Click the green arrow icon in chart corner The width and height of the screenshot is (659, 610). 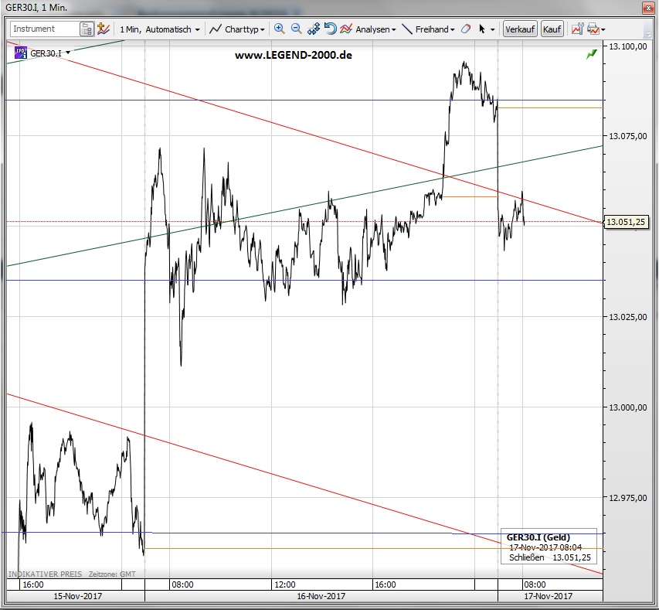[x=592, y=54]
